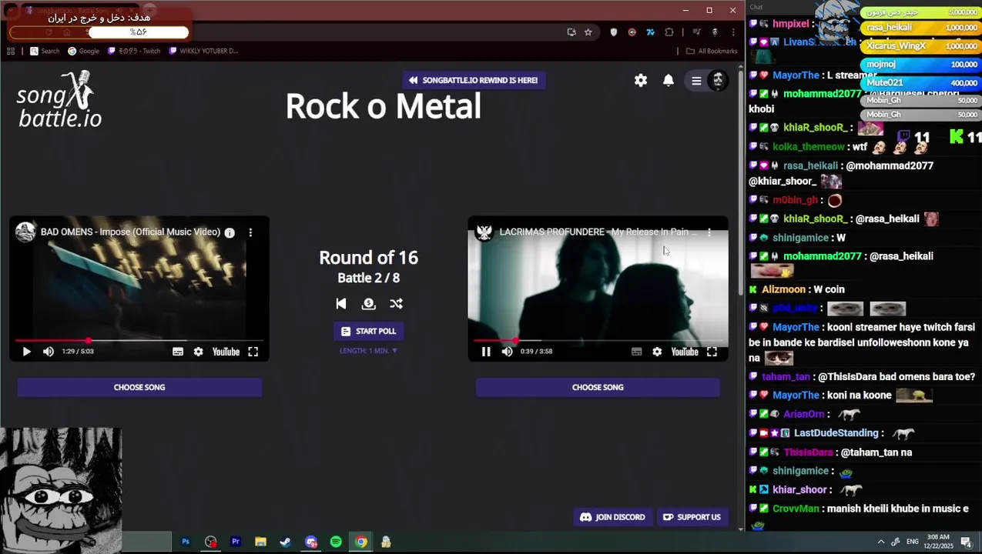Click the coin bets icon under Battle 2 / 8

pyautogui.click(x=368, y=303)
